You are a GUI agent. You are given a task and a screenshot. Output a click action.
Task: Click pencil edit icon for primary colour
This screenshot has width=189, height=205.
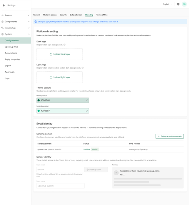coord(87,100)
